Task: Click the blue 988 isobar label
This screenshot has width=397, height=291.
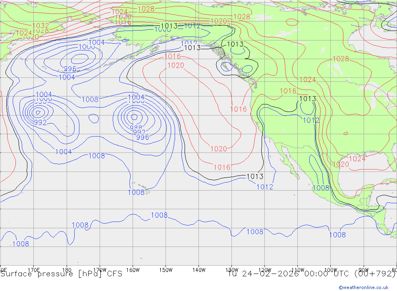Action: [136, 128]
